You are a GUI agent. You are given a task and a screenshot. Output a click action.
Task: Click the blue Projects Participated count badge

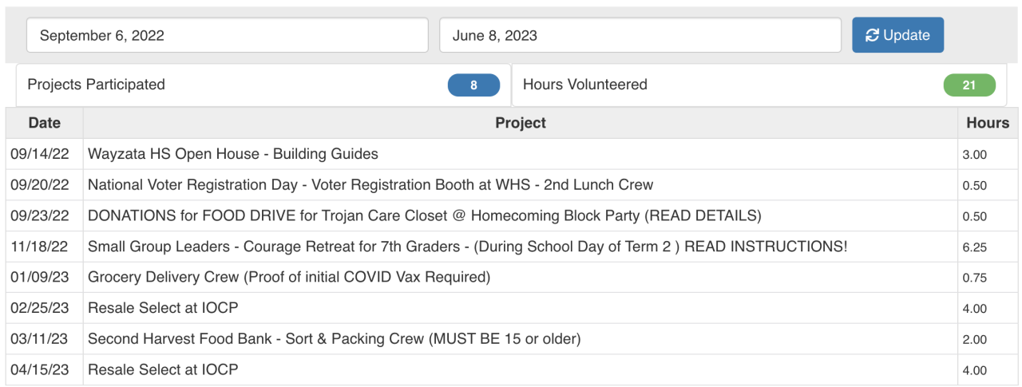[x=473, y=85]
